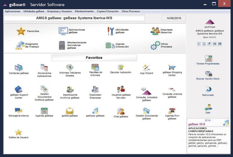
Task: Click the 9/14 news counter
Action: [x=208, y=120]
